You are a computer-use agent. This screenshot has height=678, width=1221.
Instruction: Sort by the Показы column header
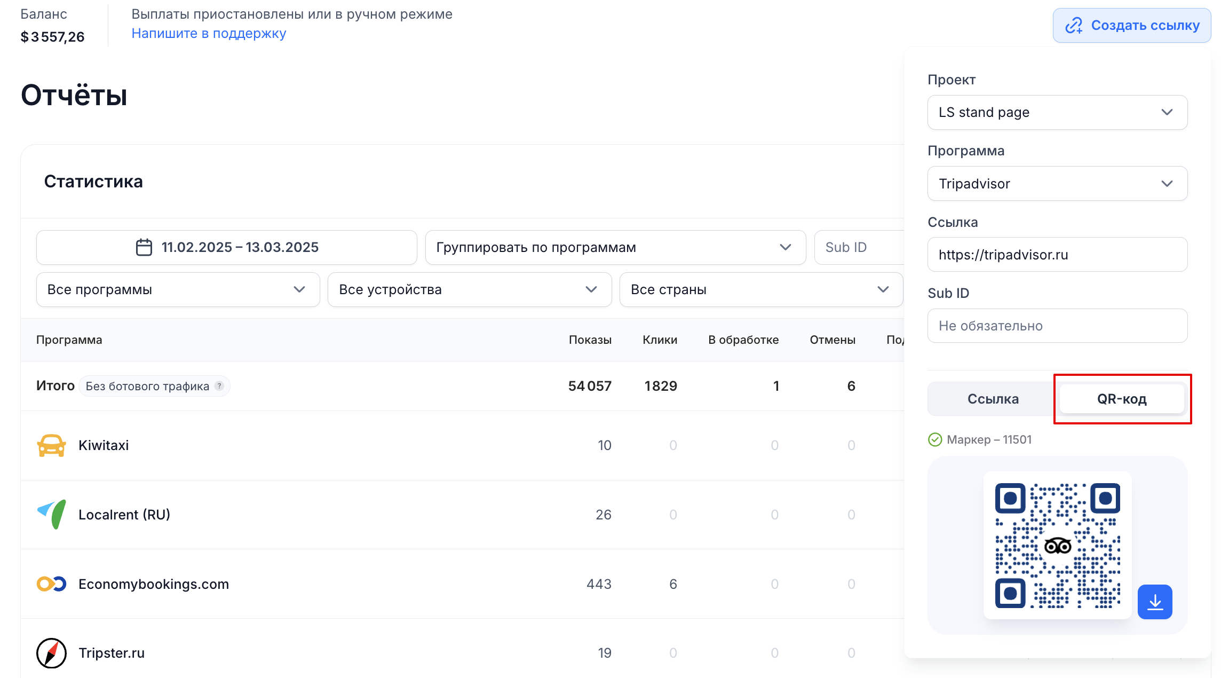(x=590, y=340)
